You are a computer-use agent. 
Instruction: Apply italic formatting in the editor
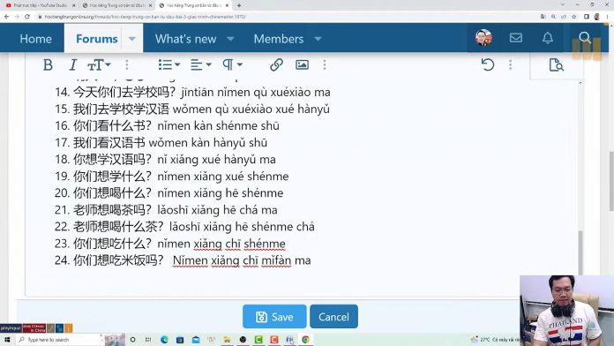72,64
